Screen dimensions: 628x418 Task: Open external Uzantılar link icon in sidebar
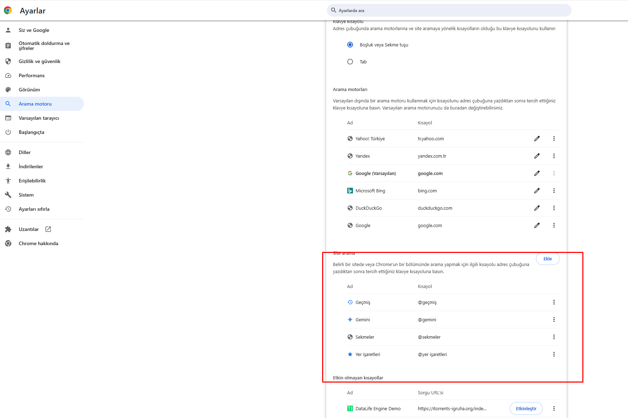tap(48, 229)
